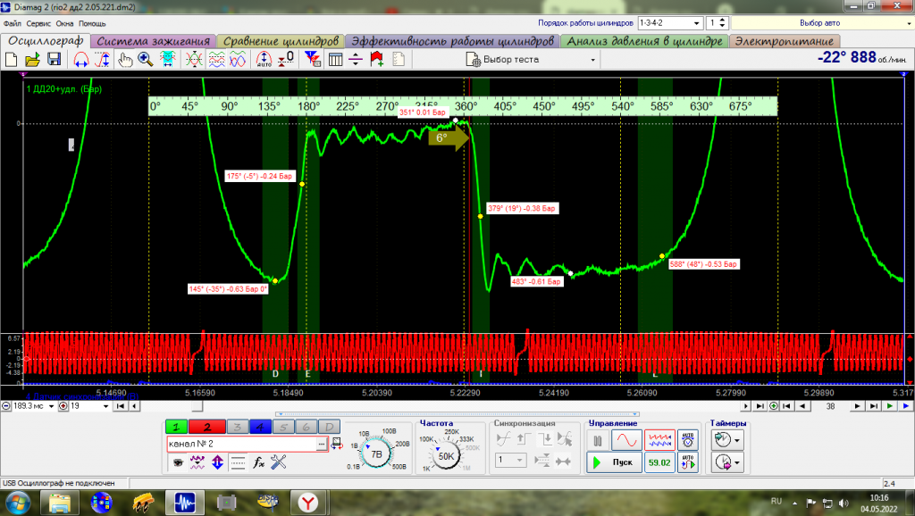Click the purple waveform filter icon
Viewport: 915px width, 516px height.
(197, 462)
